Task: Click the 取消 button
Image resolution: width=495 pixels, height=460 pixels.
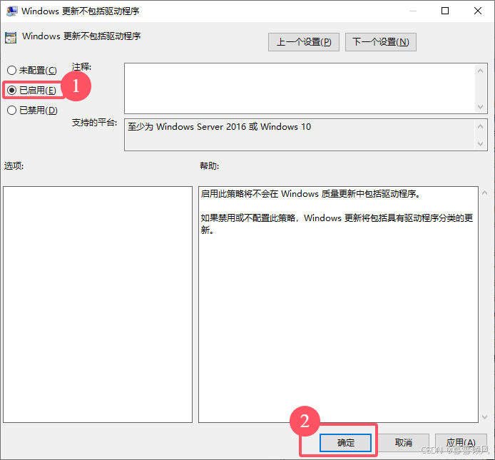Action: [x=404, y=443]
